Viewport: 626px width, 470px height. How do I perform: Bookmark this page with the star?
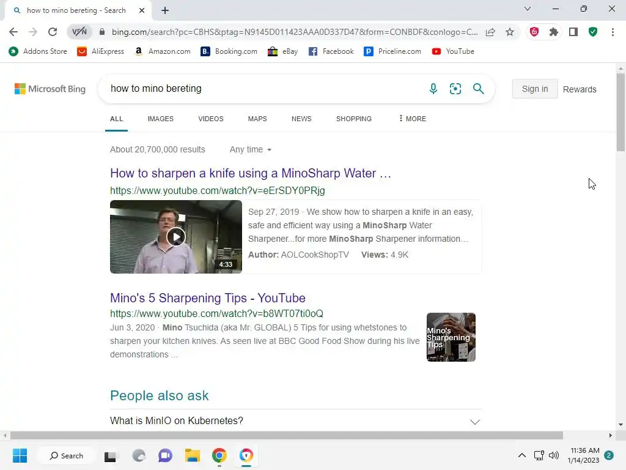point(510,32)
